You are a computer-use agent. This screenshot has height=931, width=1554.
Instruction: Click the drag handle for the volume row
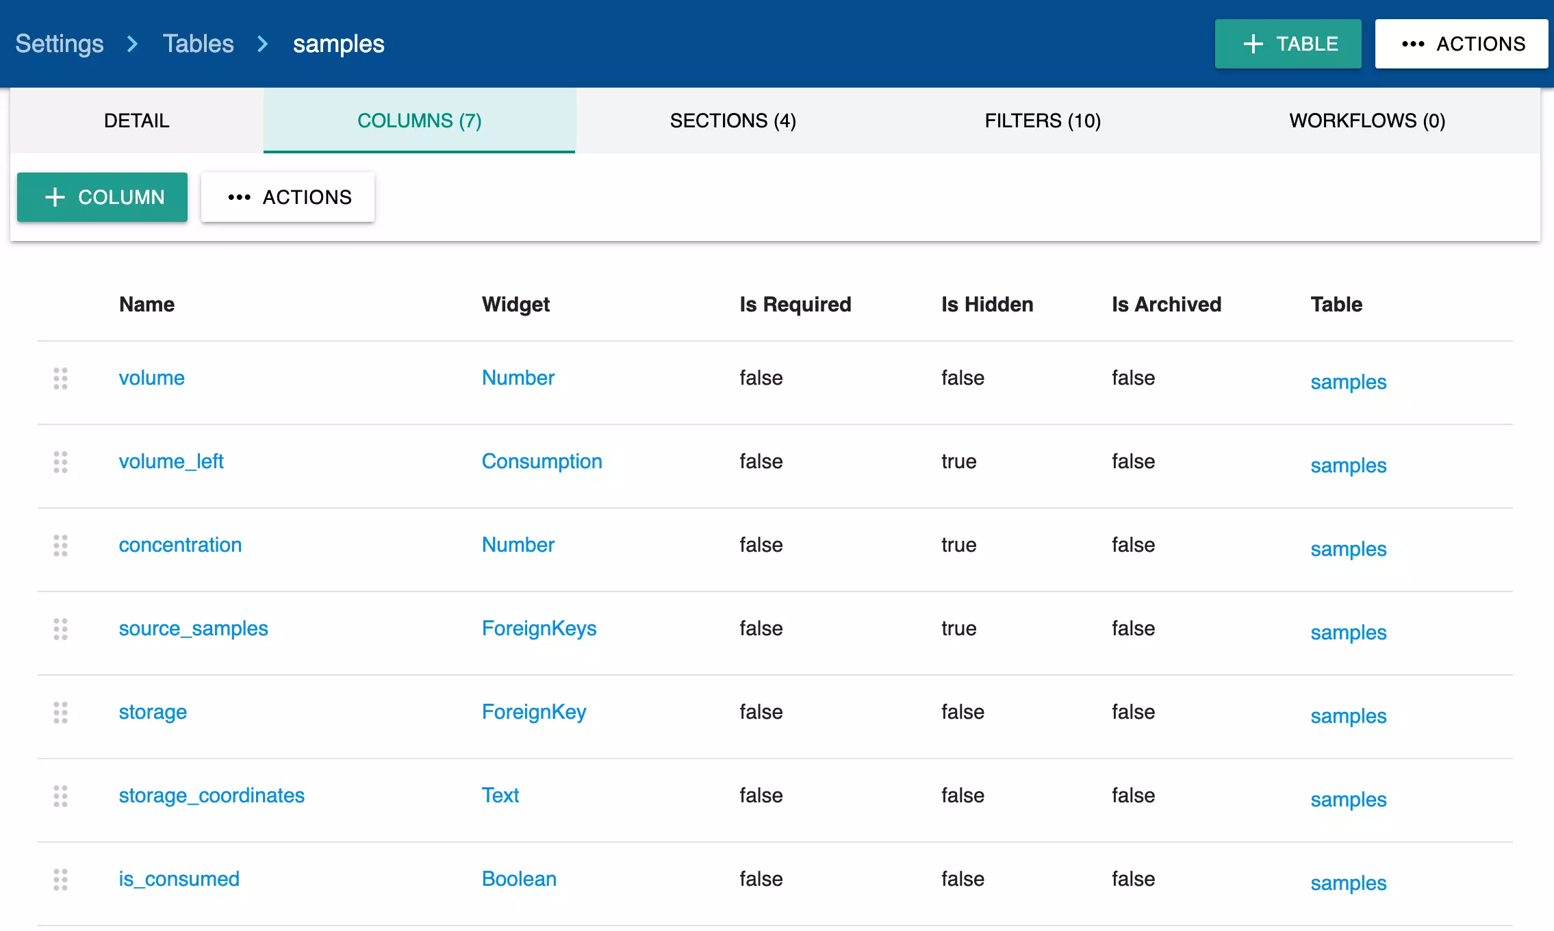point(60,379)
